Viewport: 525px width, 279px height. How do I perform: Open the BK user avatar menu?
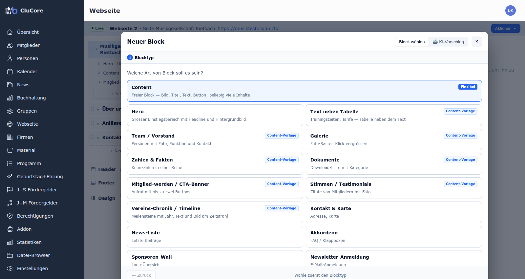[x=511, y=11]
